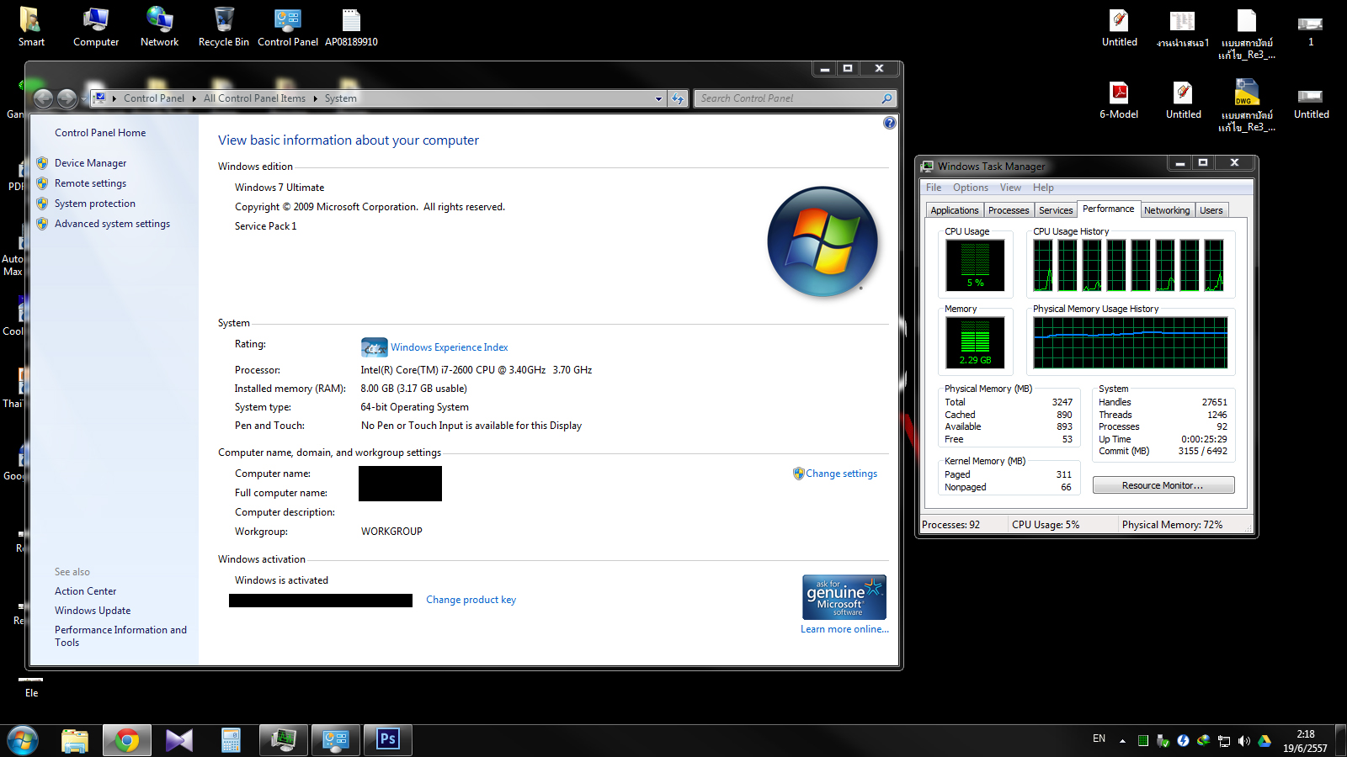Image resolution: width=1347 pixels, height=757 pixels.
Task: Select the Network desktop icon
Action: [x=159, y=26]
